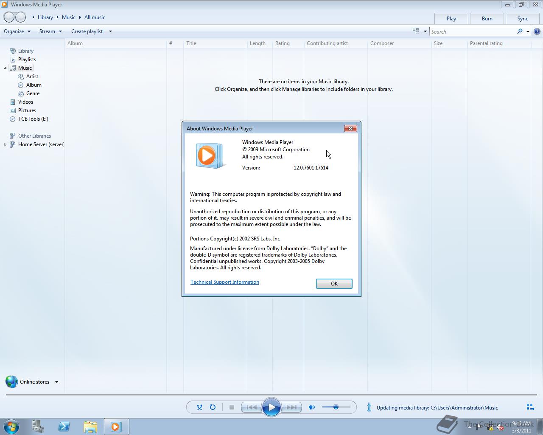The width and height of the screenshot is (543, 435).
Task: Switch to the Sync tab
Action: click(523, 19)
